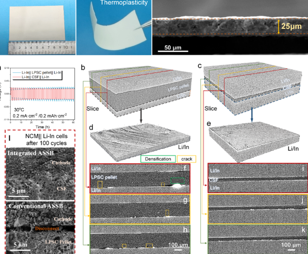Click '5 μm' scale in Integrated ASSB image

pyautogui.click(x=18, y=190)
